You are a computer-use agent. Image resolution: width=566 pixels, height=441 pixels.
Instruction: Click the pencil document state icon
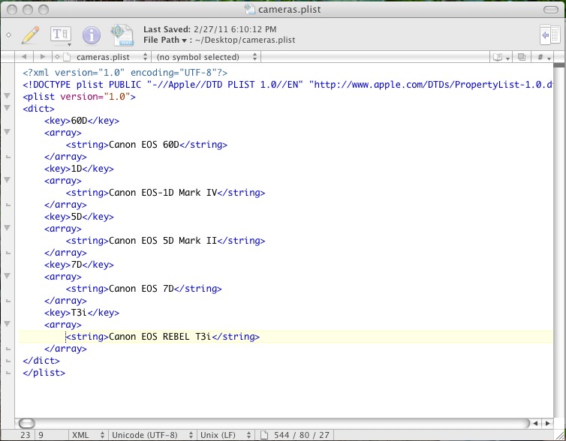pos(30,34)
